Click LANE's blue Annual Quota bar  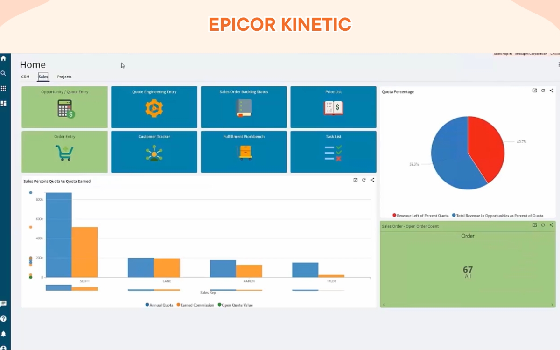(x=141, y=267)
